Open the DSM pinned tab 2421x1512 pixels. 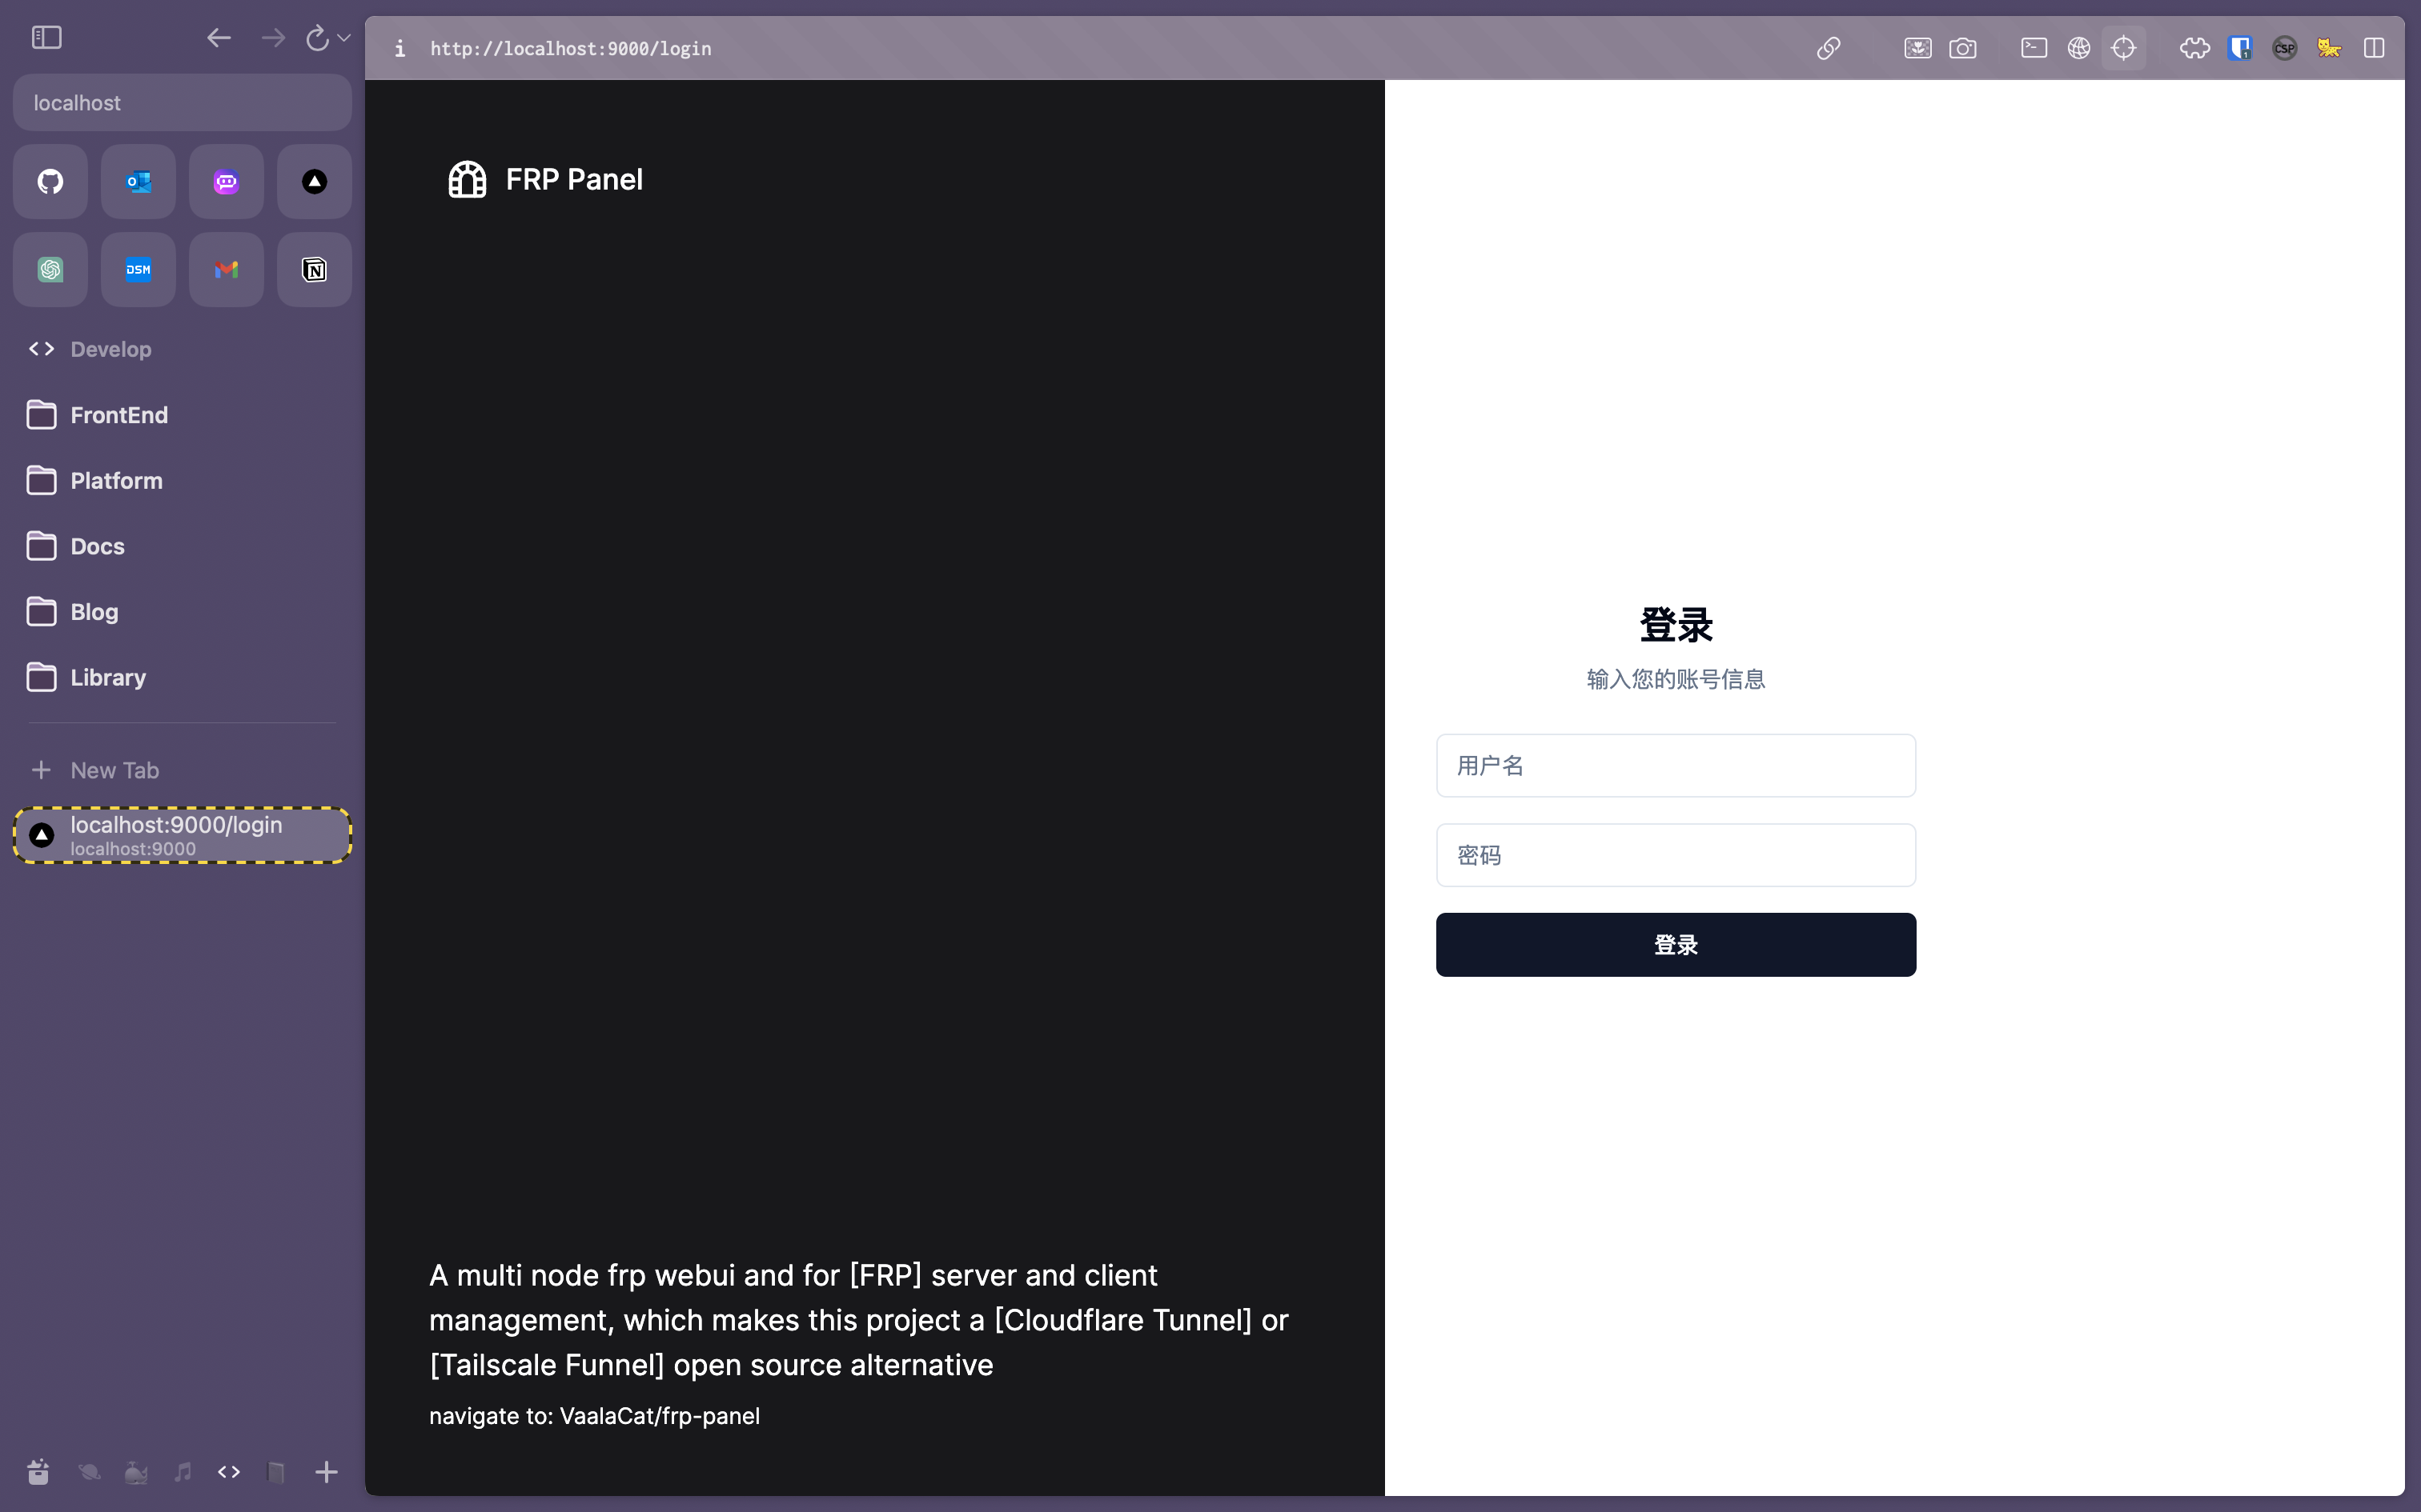pyautogui.click(x=138, y=269)
